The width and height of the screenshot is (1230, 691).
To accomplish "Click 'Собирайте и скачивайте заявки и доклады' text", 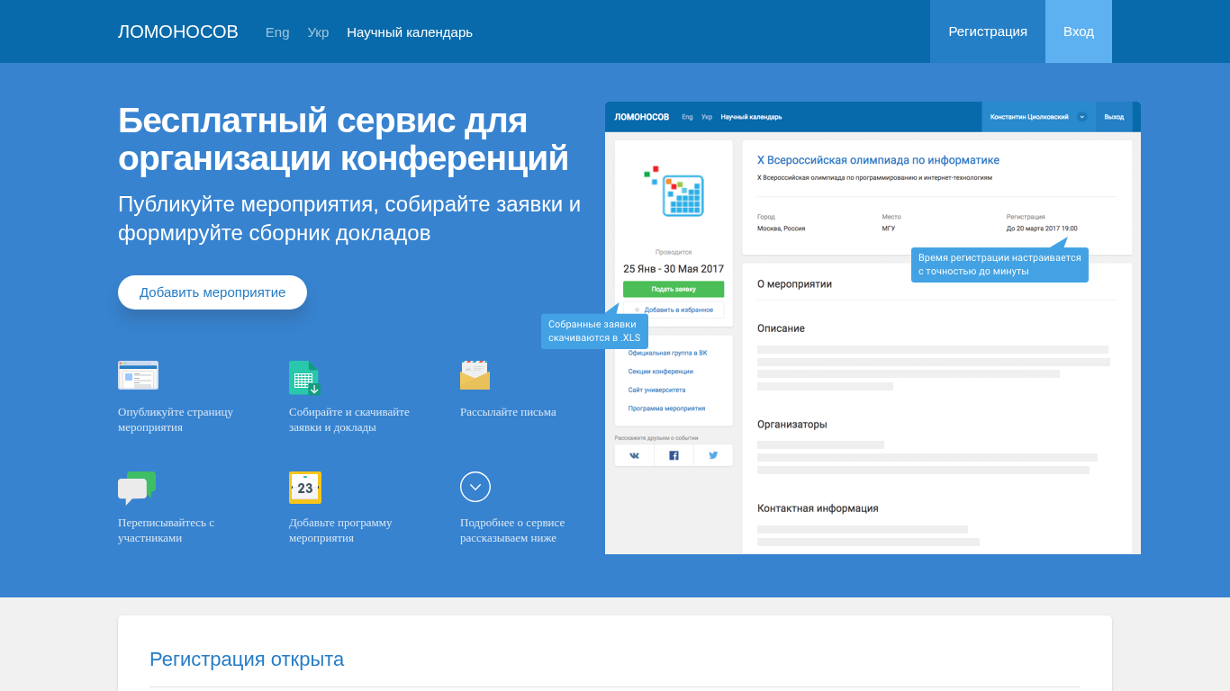I will (x=349, y=419).
